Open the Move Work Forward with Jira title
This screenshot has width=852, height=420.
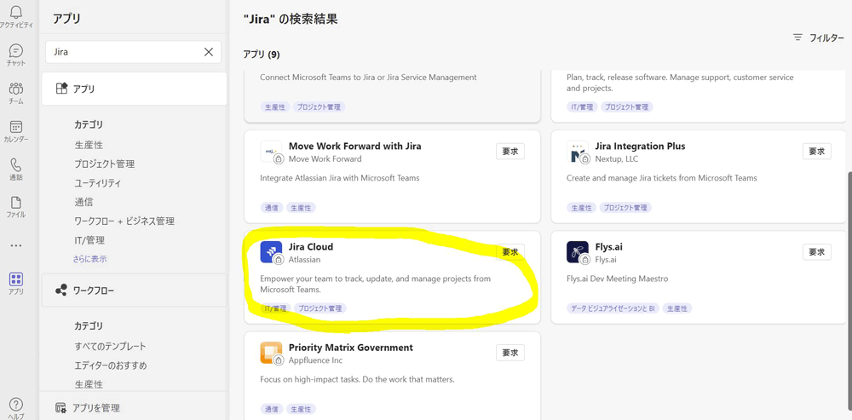tap(354, 147)
